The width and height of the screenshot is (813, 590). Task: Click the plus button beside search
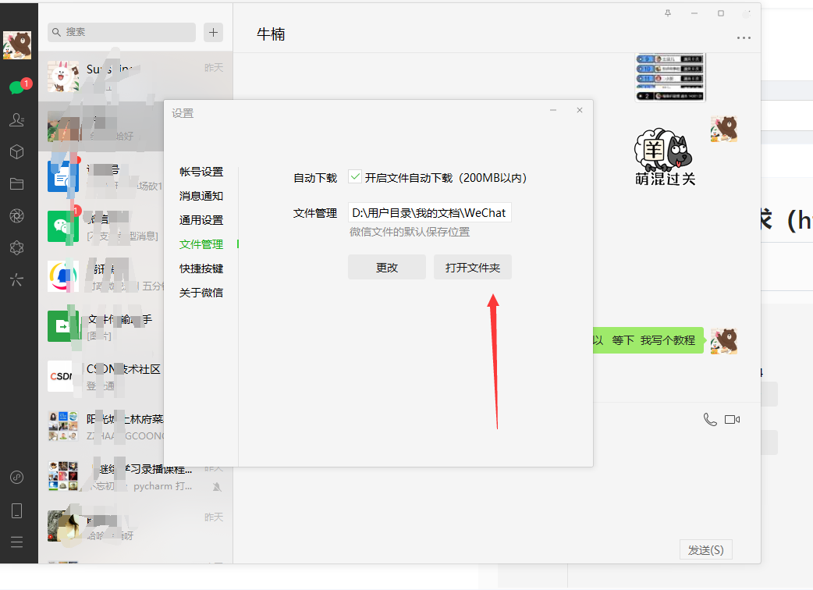tap(213, 33)
